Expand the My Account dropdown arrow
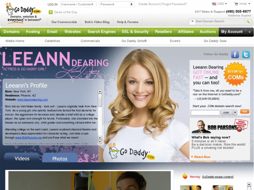 tap(249, 32)
